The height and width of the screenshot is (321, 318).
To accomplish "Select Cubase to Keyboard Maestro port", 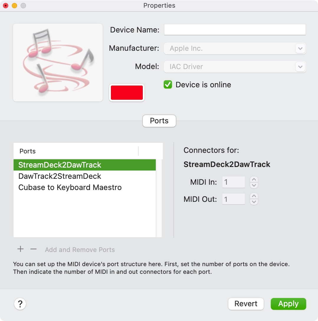I will [84, 188].
